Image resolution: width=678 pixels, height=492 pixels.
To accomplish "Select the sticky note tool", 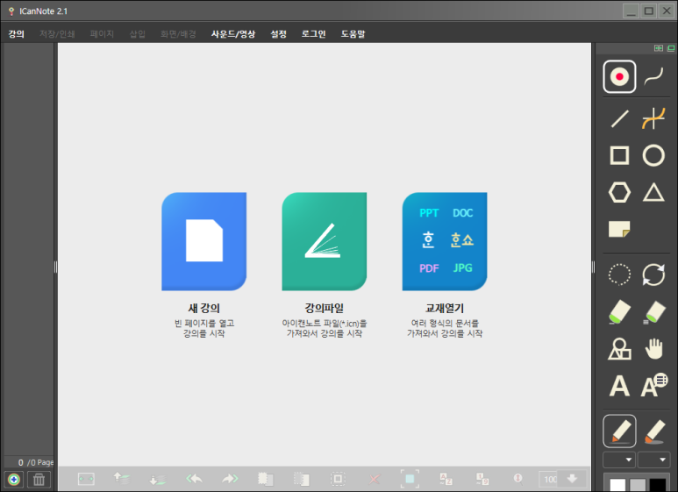I will click(619, 229).
